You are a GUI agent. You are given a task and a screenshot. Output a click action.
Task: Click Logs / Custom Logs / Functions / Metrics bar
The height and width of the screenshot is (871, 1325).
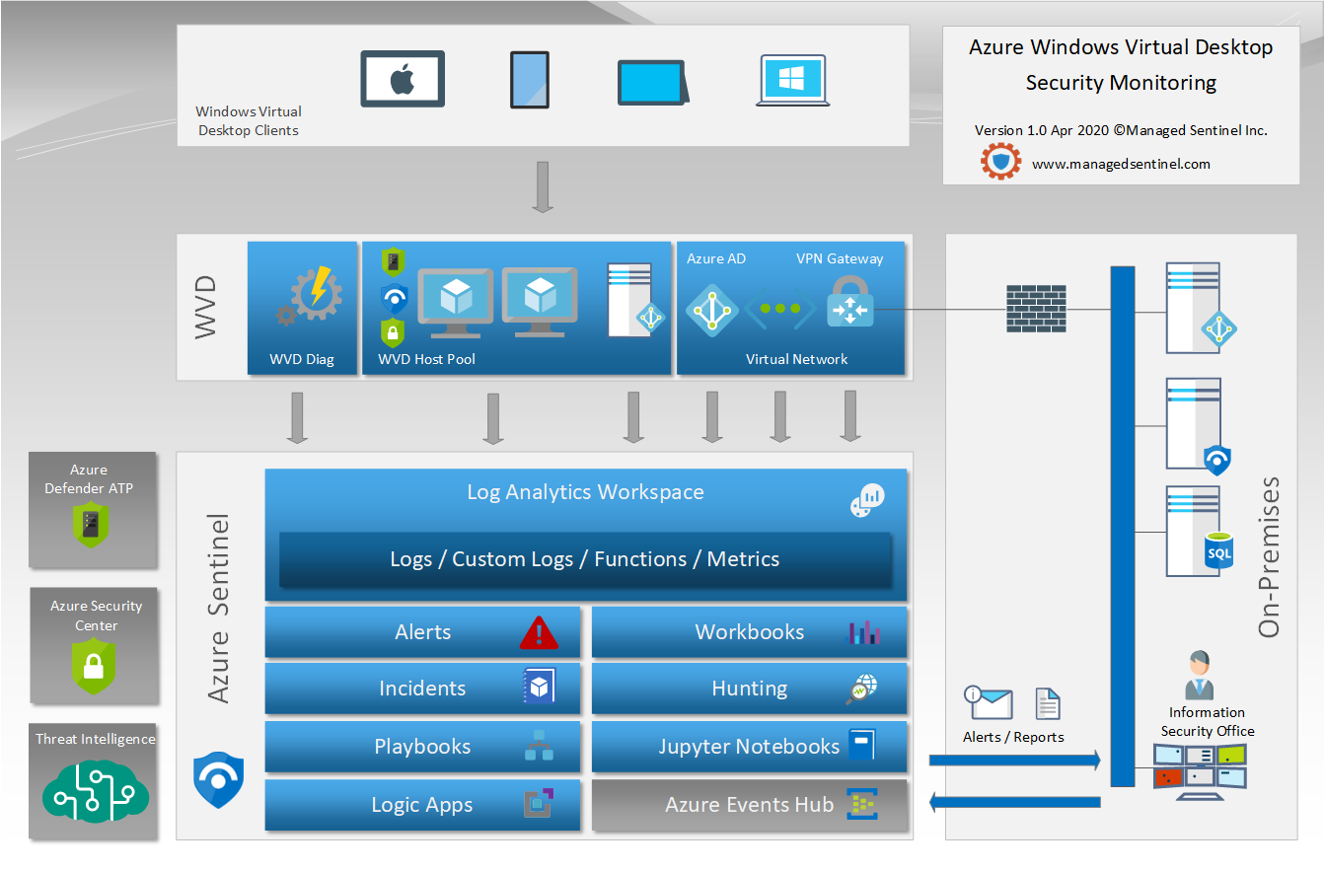pyautogui.click(x=585, y=559)
